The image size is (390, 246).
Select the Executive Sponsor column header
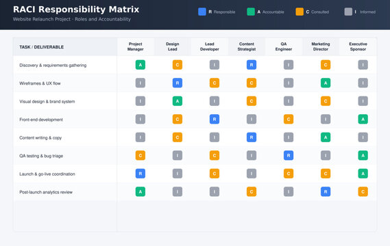tap(358, 46)
